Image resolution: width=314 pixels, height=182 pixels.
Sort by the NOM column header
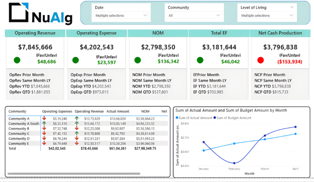click(x=145, y=112)
